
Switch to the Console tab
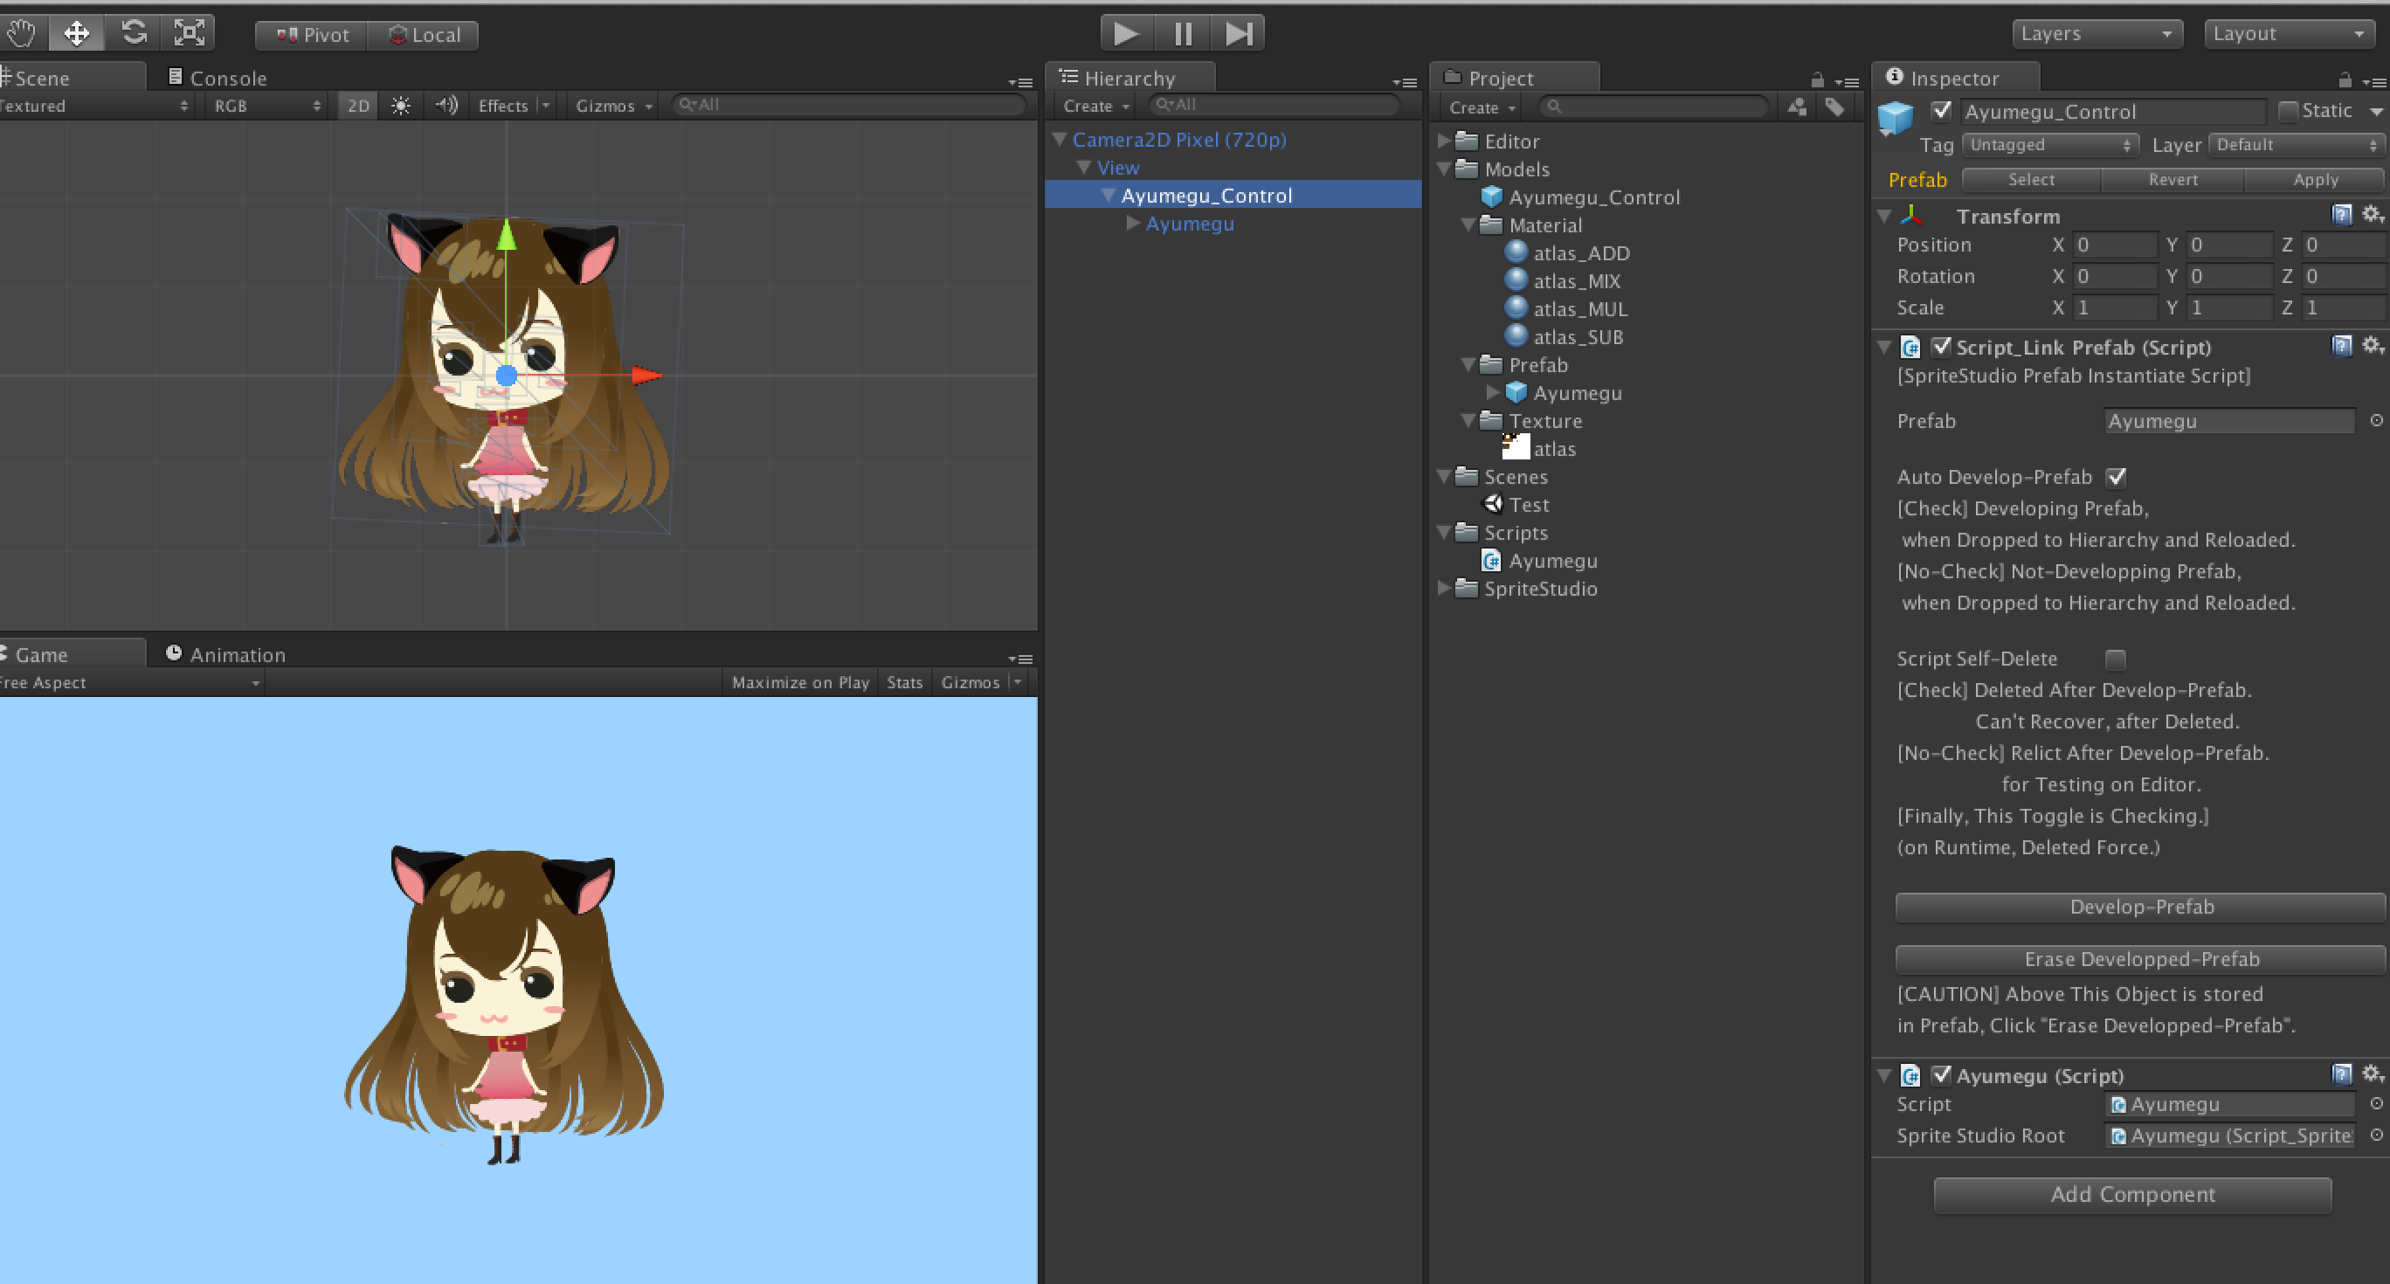click(x=218, y=78)
